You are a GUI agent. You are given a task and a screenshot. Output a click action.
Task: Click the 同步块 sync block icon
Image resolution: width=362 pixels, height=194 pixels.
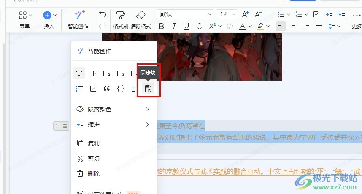click(148, 89)
